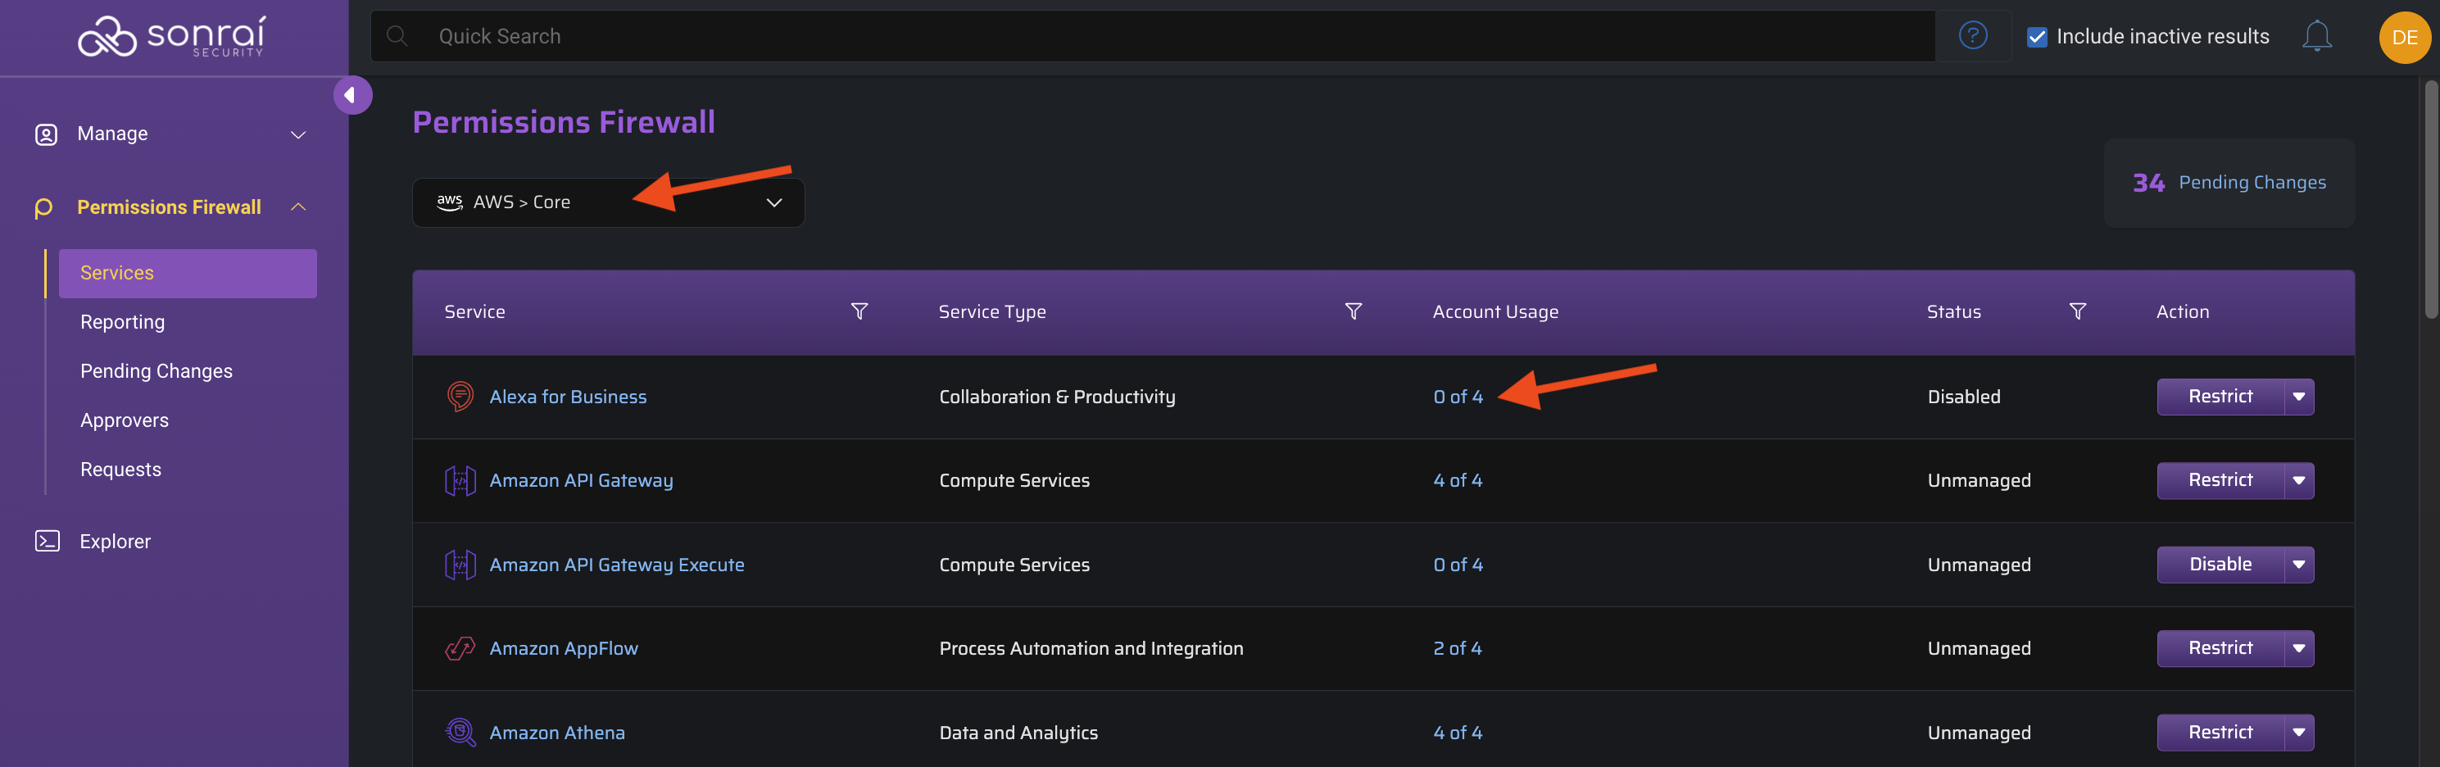2440x767 pixels.
Task: Open the DE user avatar menu
Action: 2404,37
